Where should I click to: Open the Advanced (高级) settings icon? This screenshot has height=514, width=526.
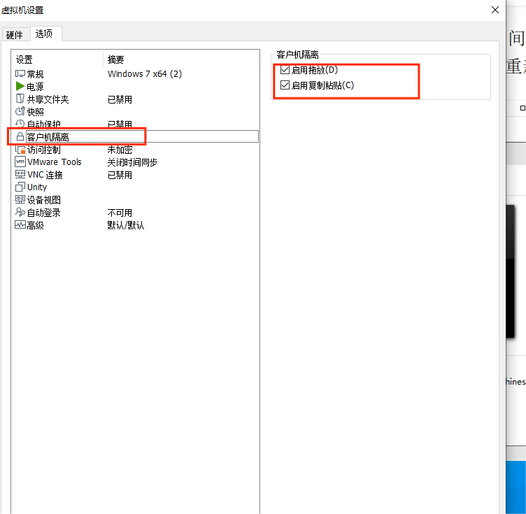tap(20, 225)
